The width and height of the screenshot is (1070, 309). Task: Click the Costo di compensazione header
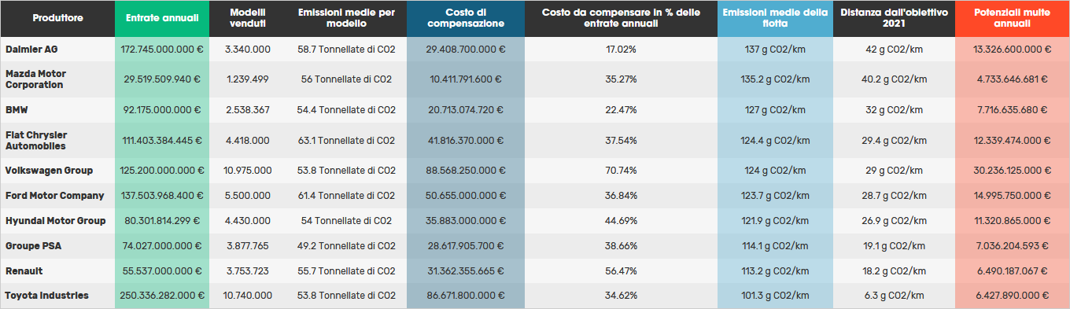[466, 18]
